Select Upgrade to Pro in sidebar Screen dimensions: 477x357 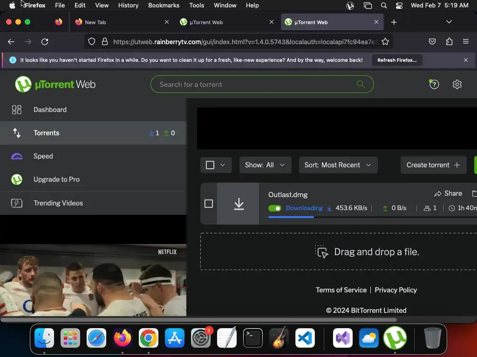point(93,179)
